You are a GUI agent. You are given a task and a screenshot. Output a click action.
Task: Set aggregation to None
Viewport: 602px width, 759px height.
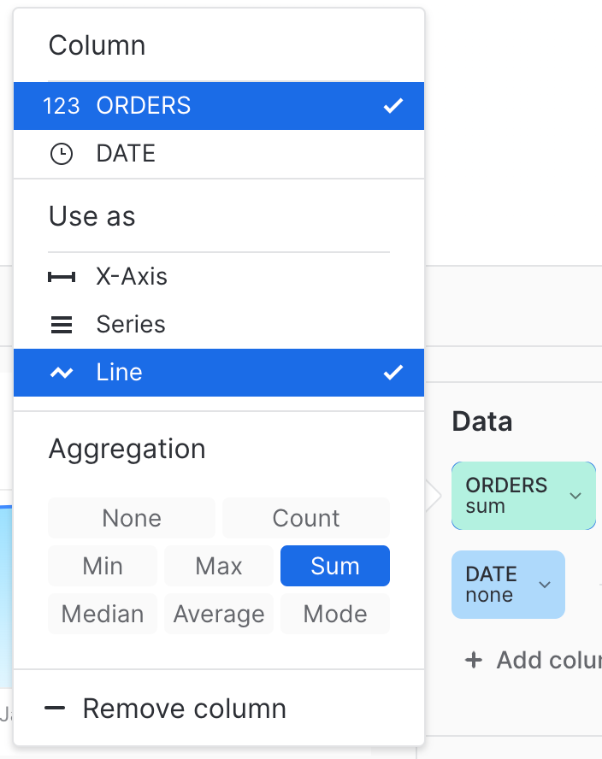tap(132, 518)
